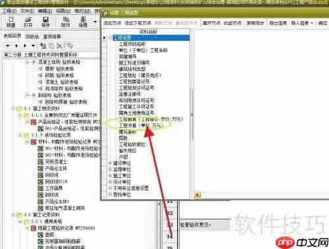Click the dialog tree's vertical scrollbar
Image resolution: width=329 pixels, height=249 pixels.
coord(191,114)
